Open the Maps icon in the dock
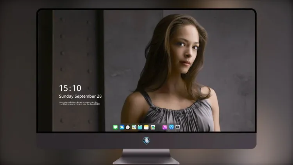The width and height of the screenshot is (293, 165). [x=134, y=127]
